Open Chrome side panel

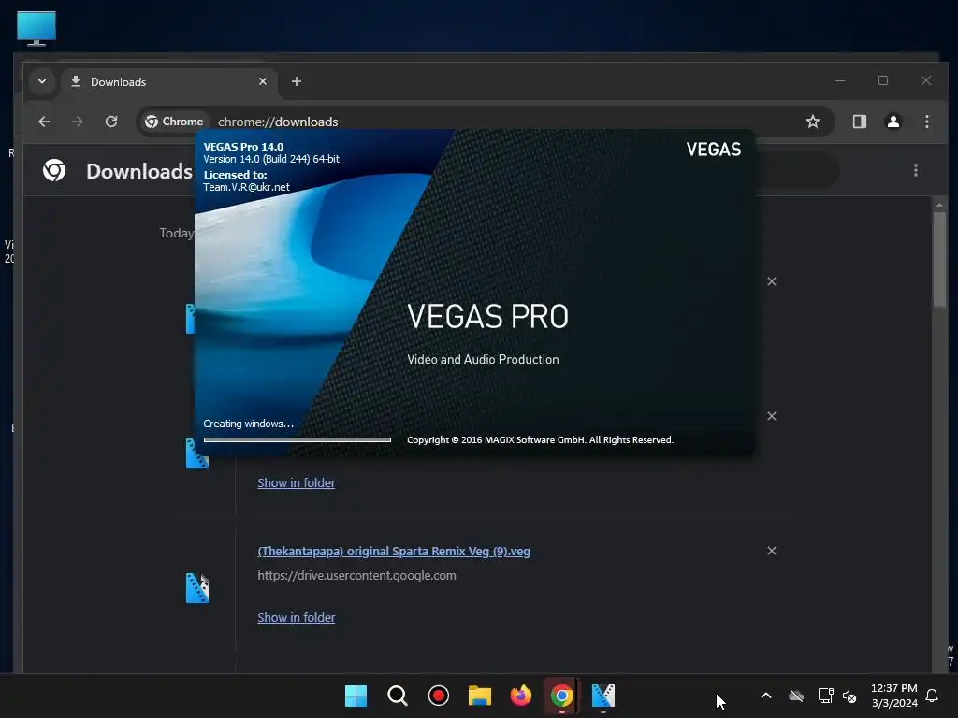860,122
